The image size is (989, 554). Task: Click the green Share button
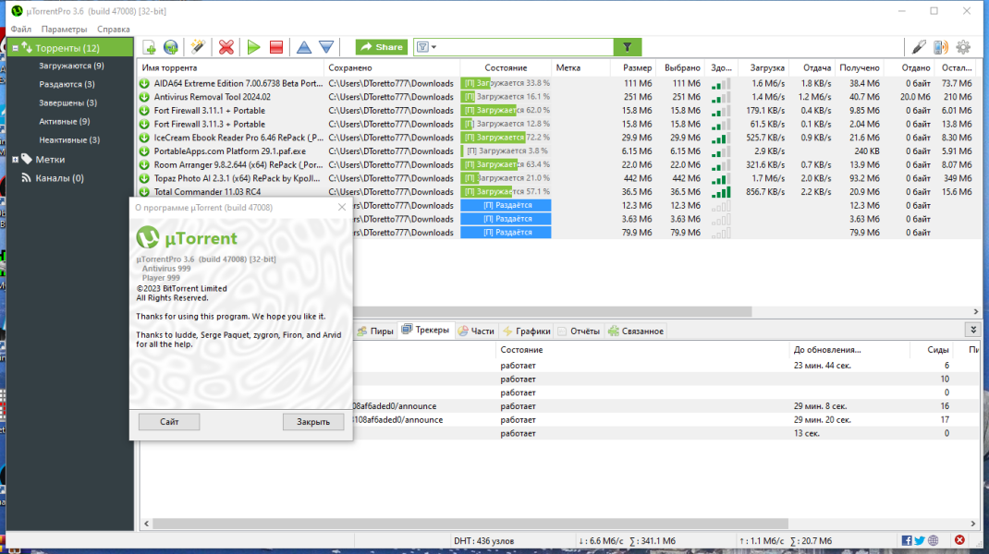382,47
